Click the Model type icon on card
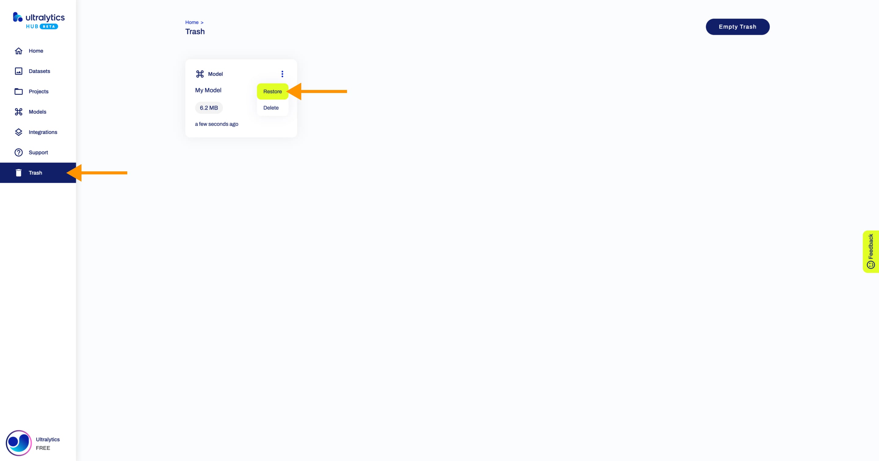Screen dimensions: 879x461 tap(199, 73)
